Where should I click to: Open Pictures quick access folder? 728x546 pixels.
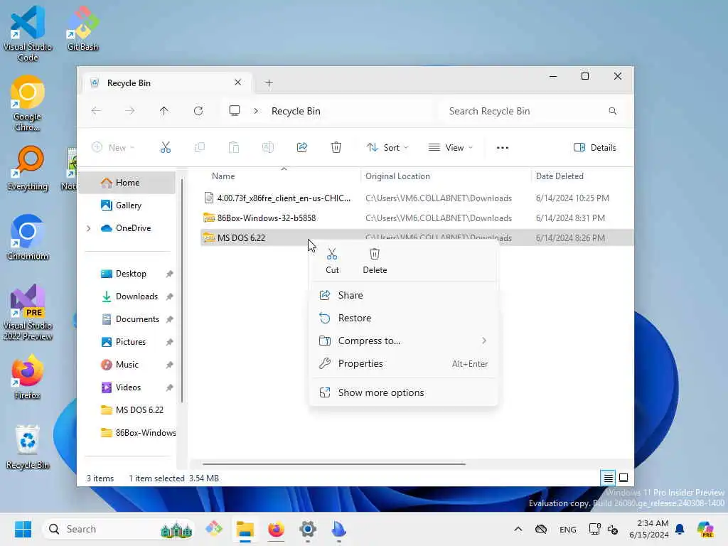coord(127,342)
